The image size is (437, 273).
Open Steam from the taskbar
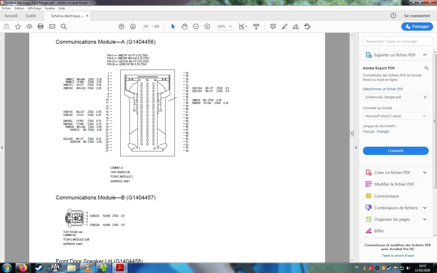[x=39, y=268]
